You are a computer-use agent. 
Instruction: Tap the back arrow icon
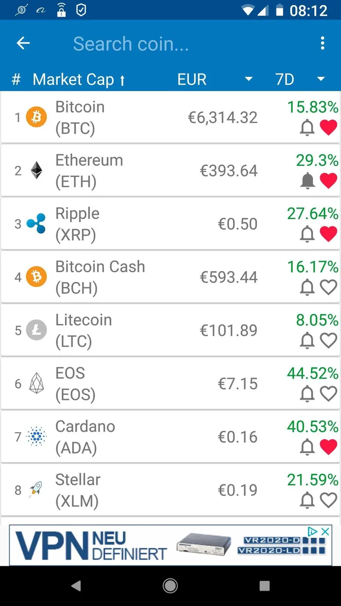click(x=23, y=44)
